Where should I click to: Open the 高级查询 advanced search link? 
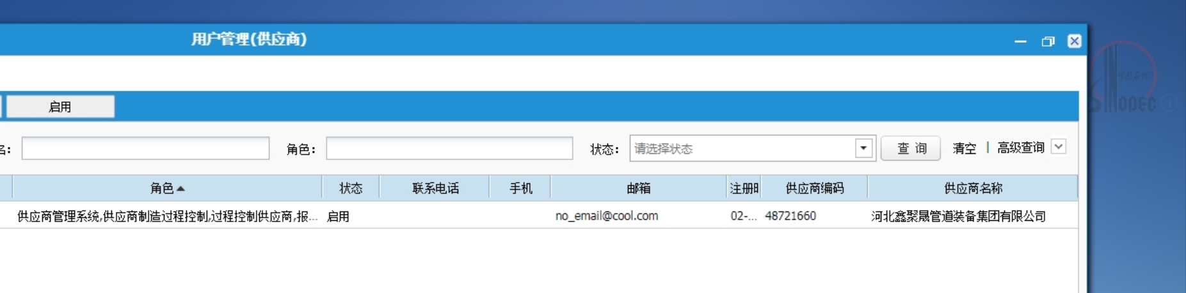click(x=1020, y=148)
